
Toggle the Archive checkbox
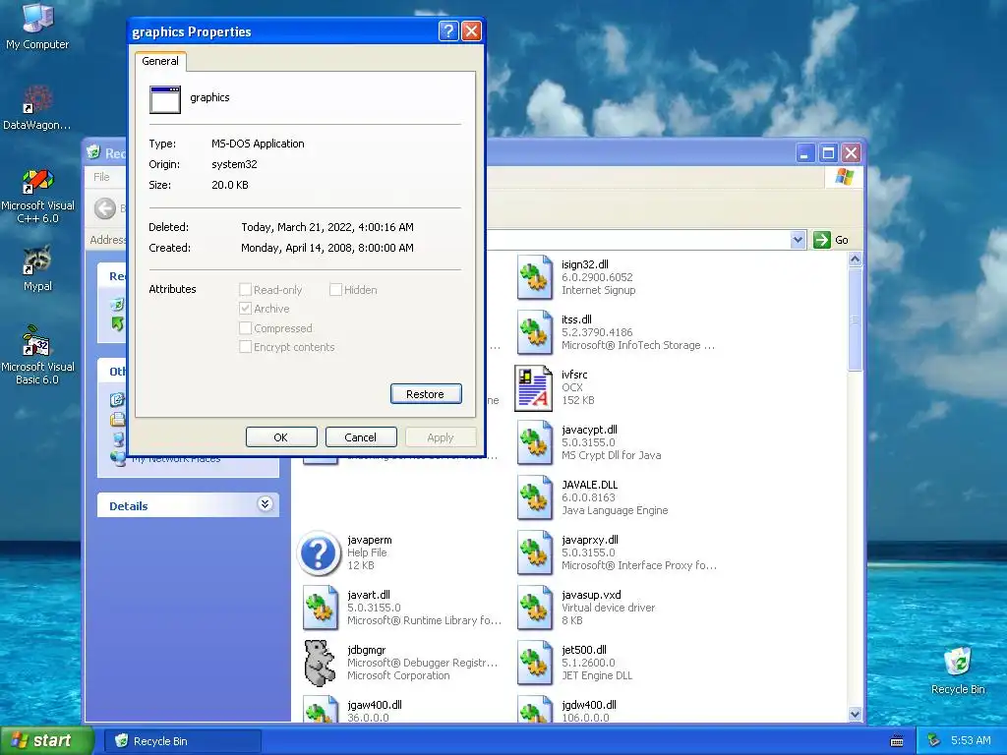(x=245, y=308)
